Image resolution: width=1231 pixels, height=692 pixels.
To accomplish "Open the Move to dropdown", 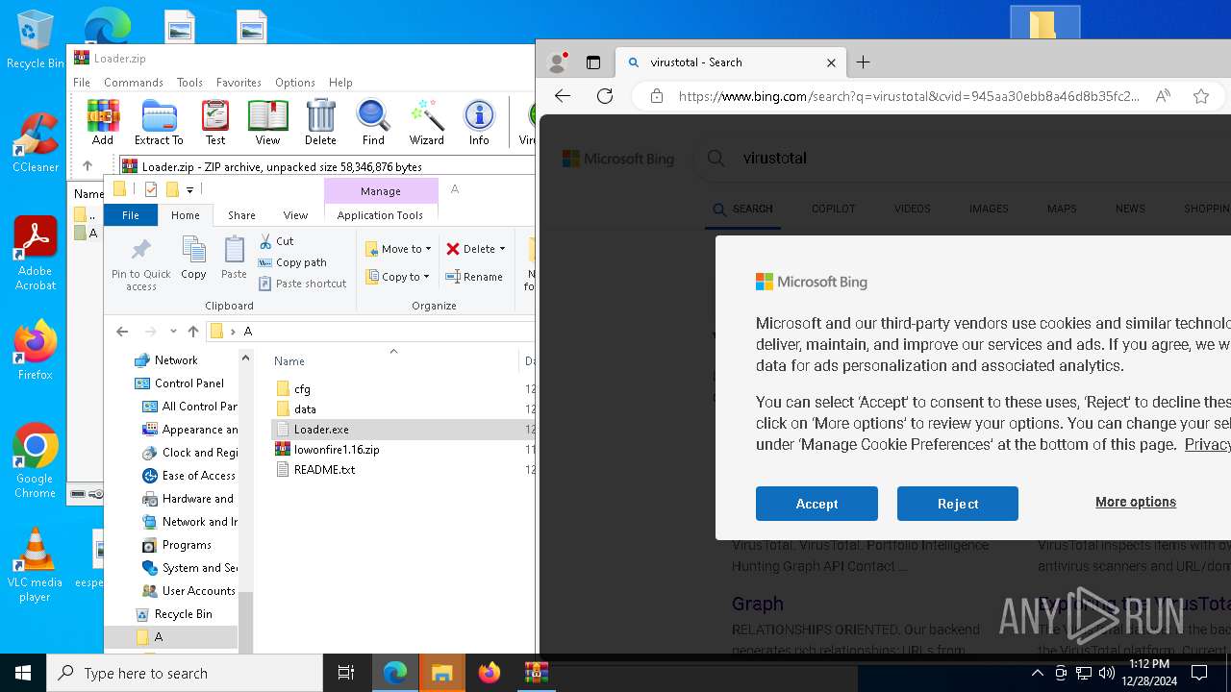I will [398, 249].
